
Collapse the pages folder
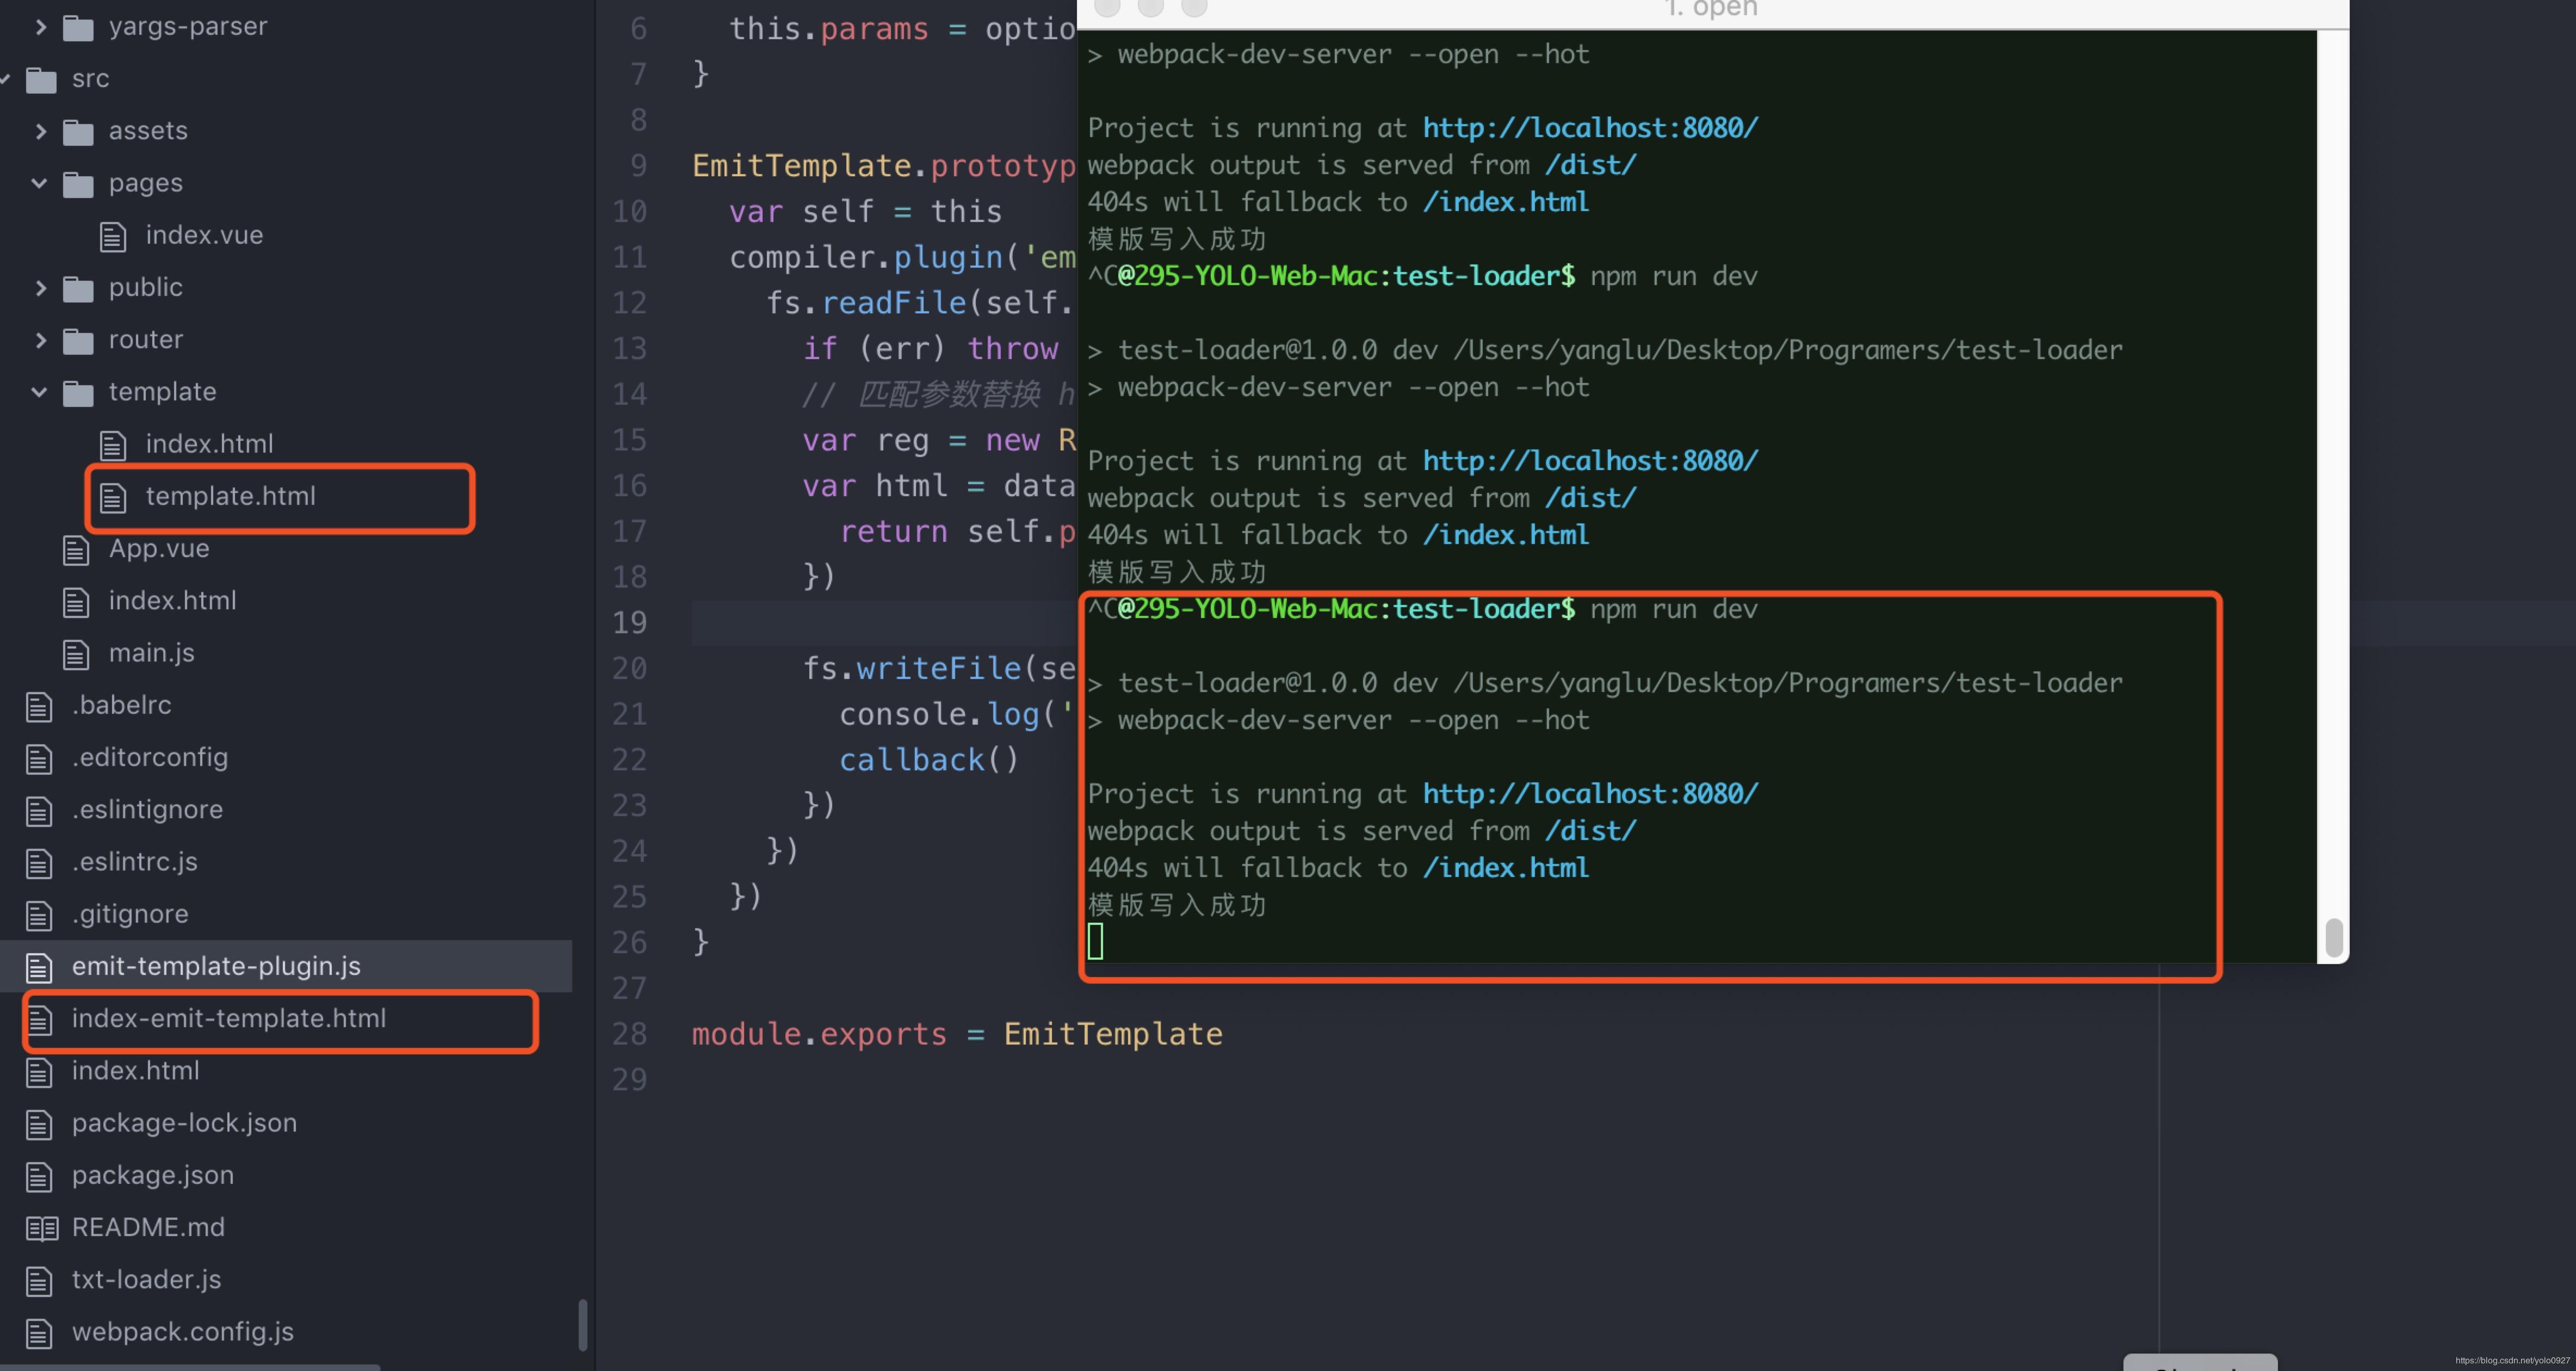[38, 183]
